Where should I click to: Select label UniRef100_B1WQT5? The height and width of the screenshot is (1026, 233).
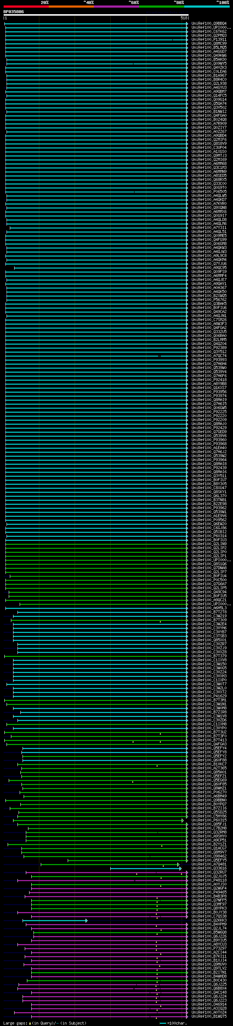209,1016
